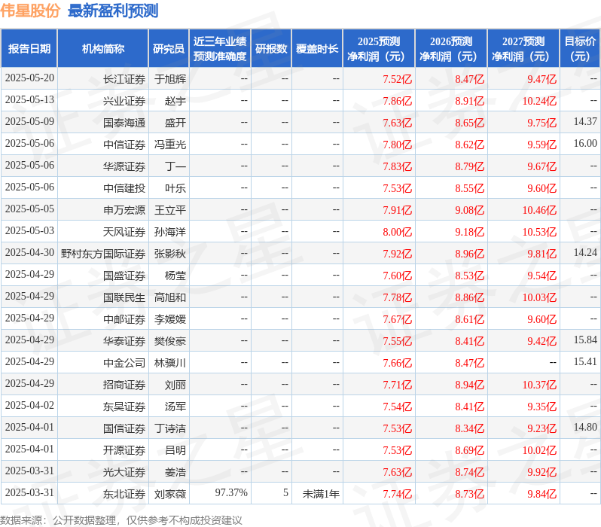Click the 7.52亿 2025 profit forecast
The height and width of the screenshot is (527, 601).
397,79
